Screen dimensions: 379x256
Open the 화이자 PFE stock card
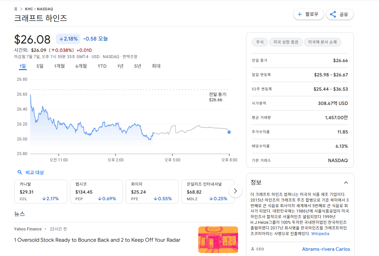[152, 191]
